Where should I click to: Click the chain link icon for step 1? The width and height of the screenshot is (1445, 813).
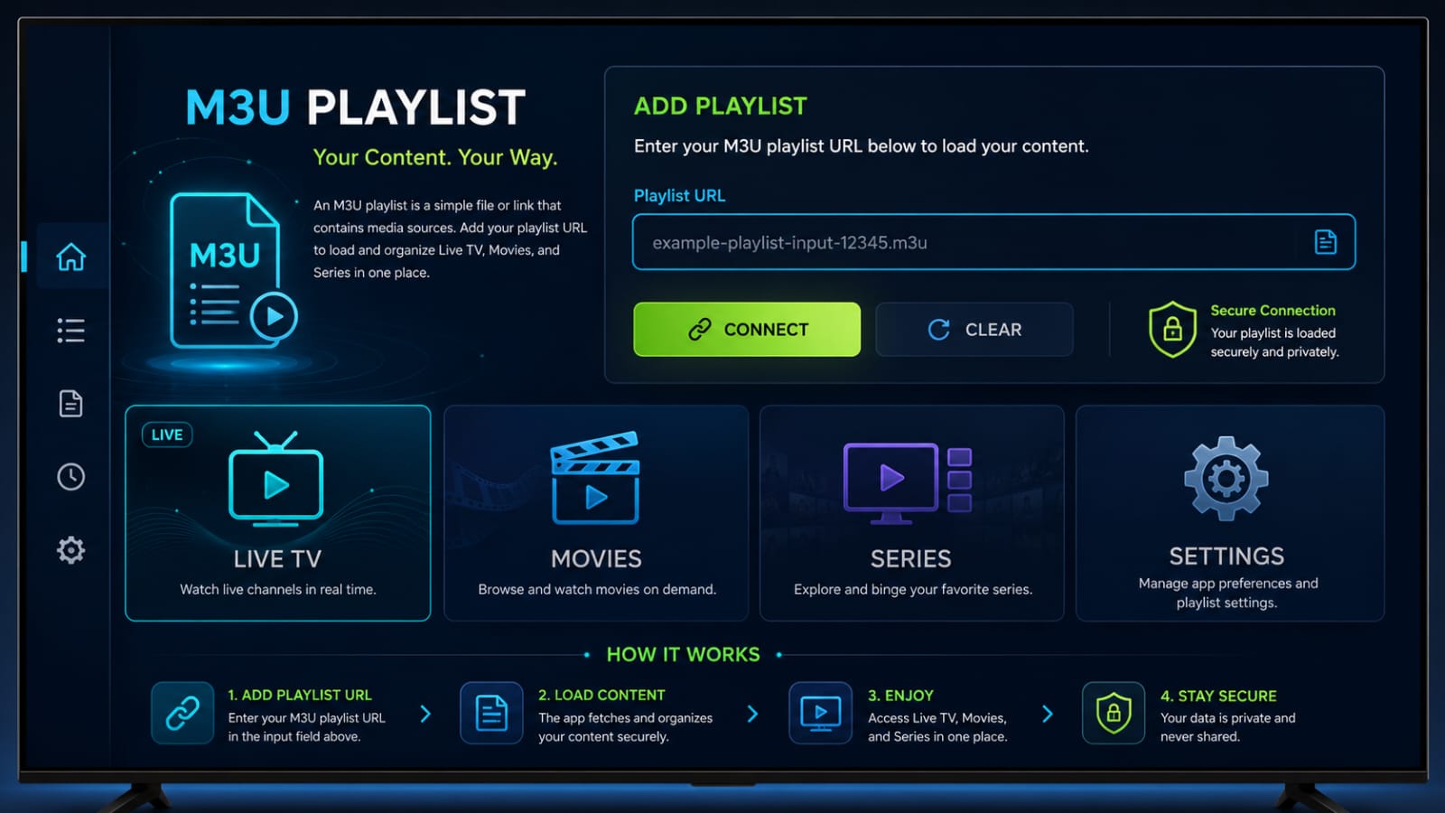coord(182,713)
